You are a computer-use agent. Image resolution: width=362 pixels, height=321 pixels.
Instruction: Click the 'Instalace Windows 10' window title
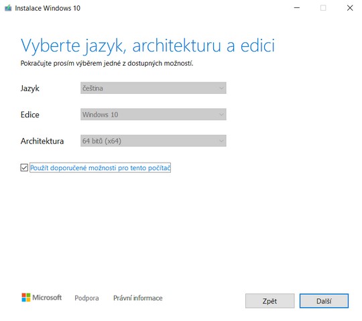point(48,8)
